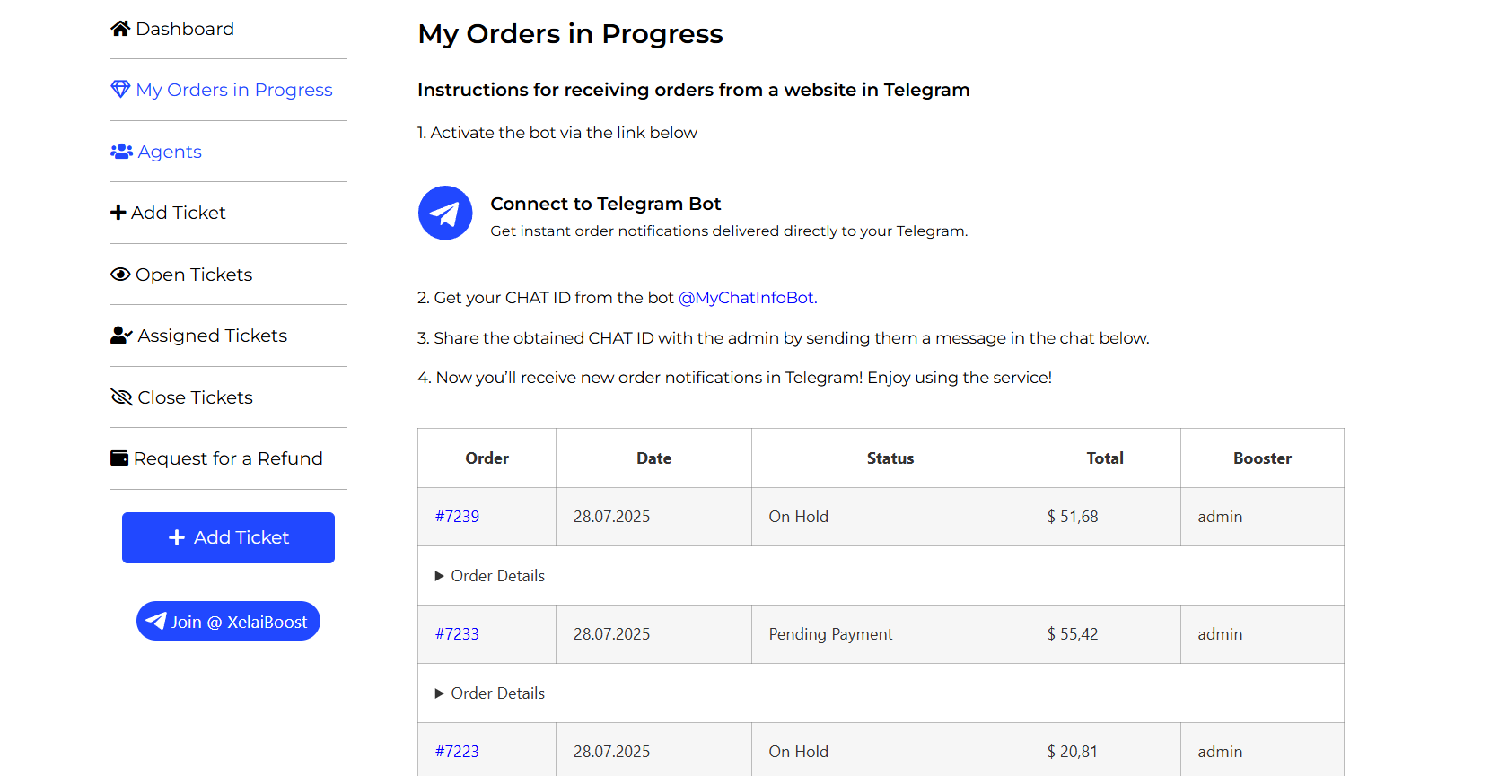Click the Dashboard home icon

click(x=120, y=29)
